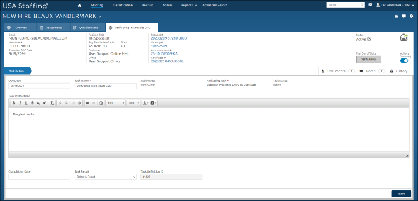Select the Verify Drug Test Results LMO tab

point(132,27)
